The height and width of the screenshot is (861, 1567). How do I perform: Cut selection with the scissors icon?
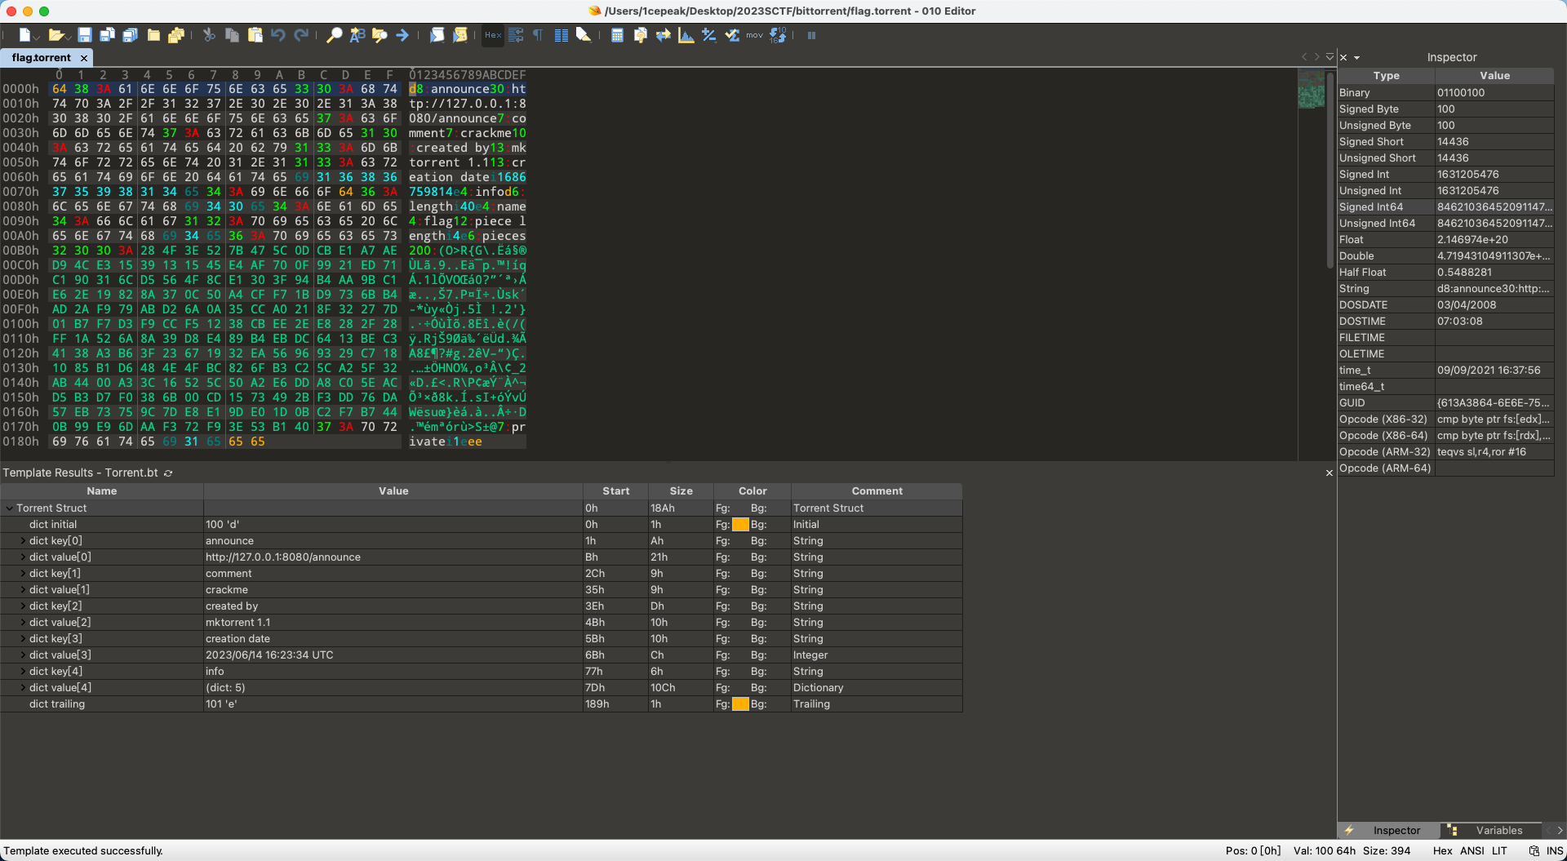pyautogui.click(x=209, y=35)
